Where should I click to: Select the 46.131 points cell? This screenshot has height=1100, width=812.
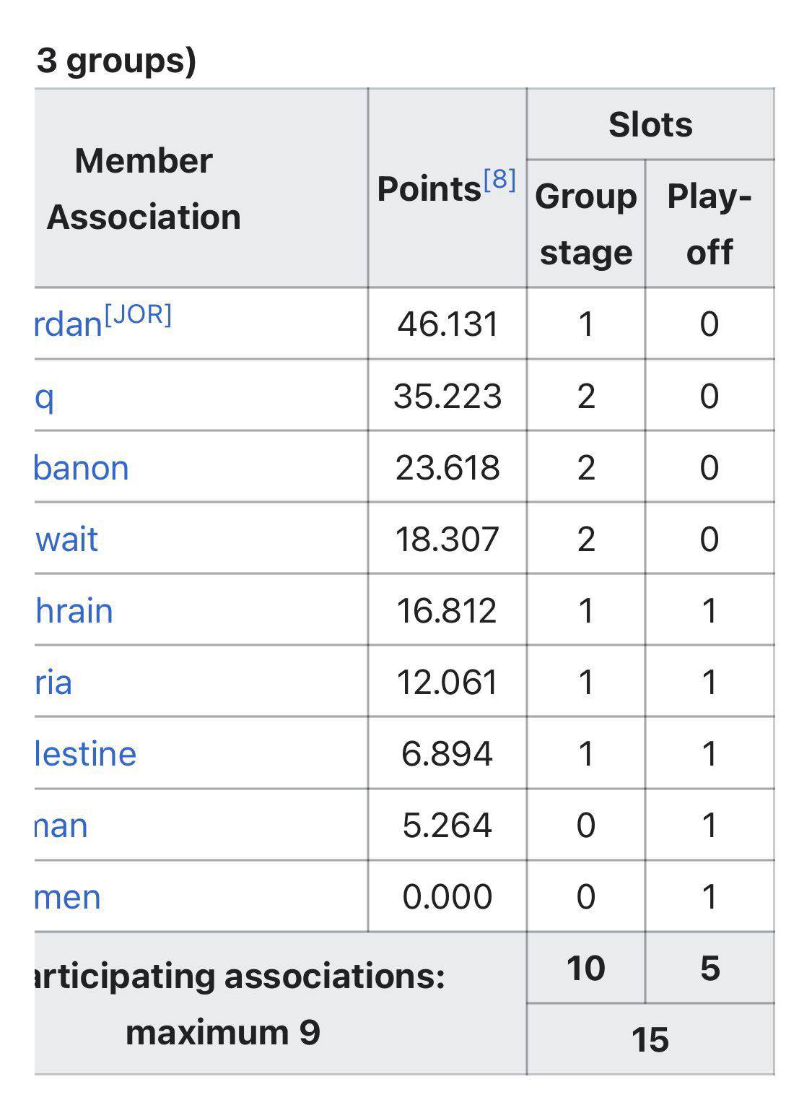pos(448,324)
